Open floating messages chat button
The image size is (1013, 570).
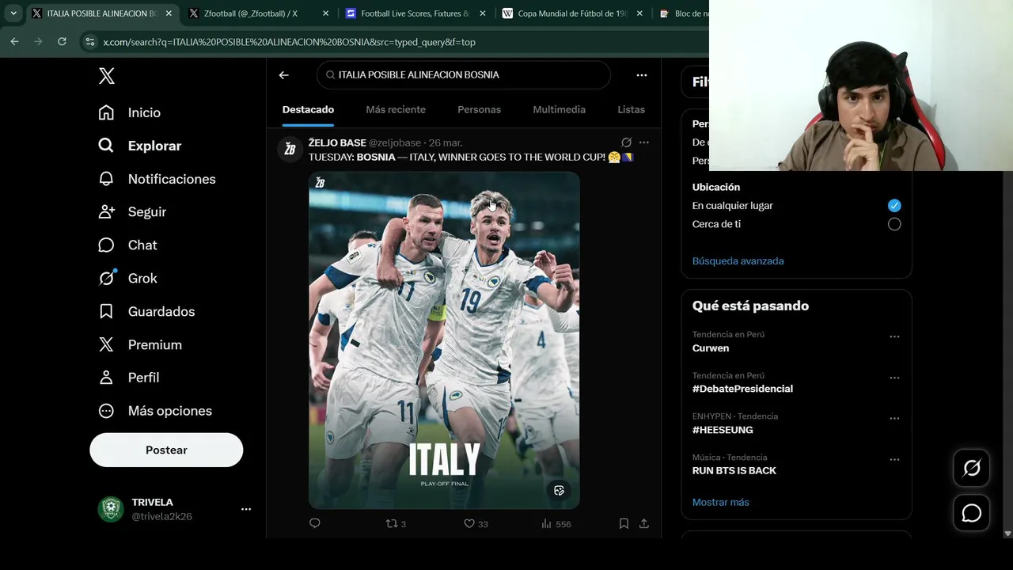[972, 513]
